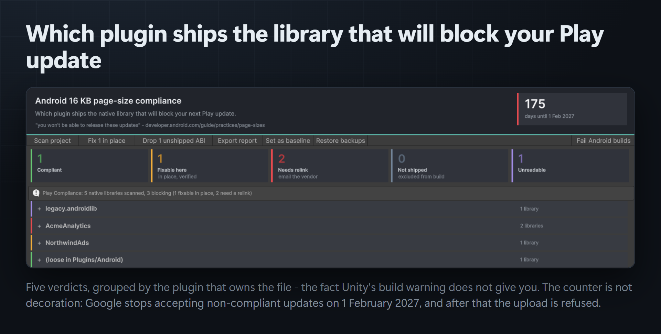Click the Scan project button
The width and height of the screenshot is (661, 334).
tap(52, 141)
